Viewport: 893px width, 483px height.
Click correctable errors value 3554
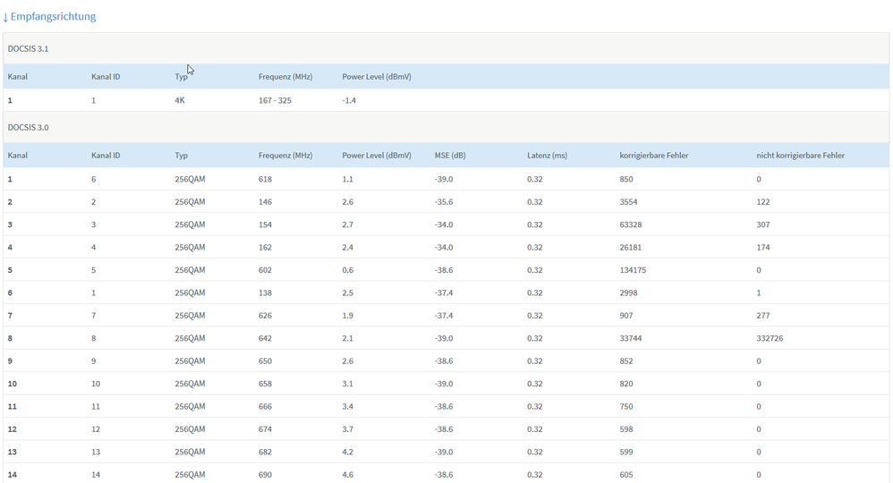click(x=629, y=201)
